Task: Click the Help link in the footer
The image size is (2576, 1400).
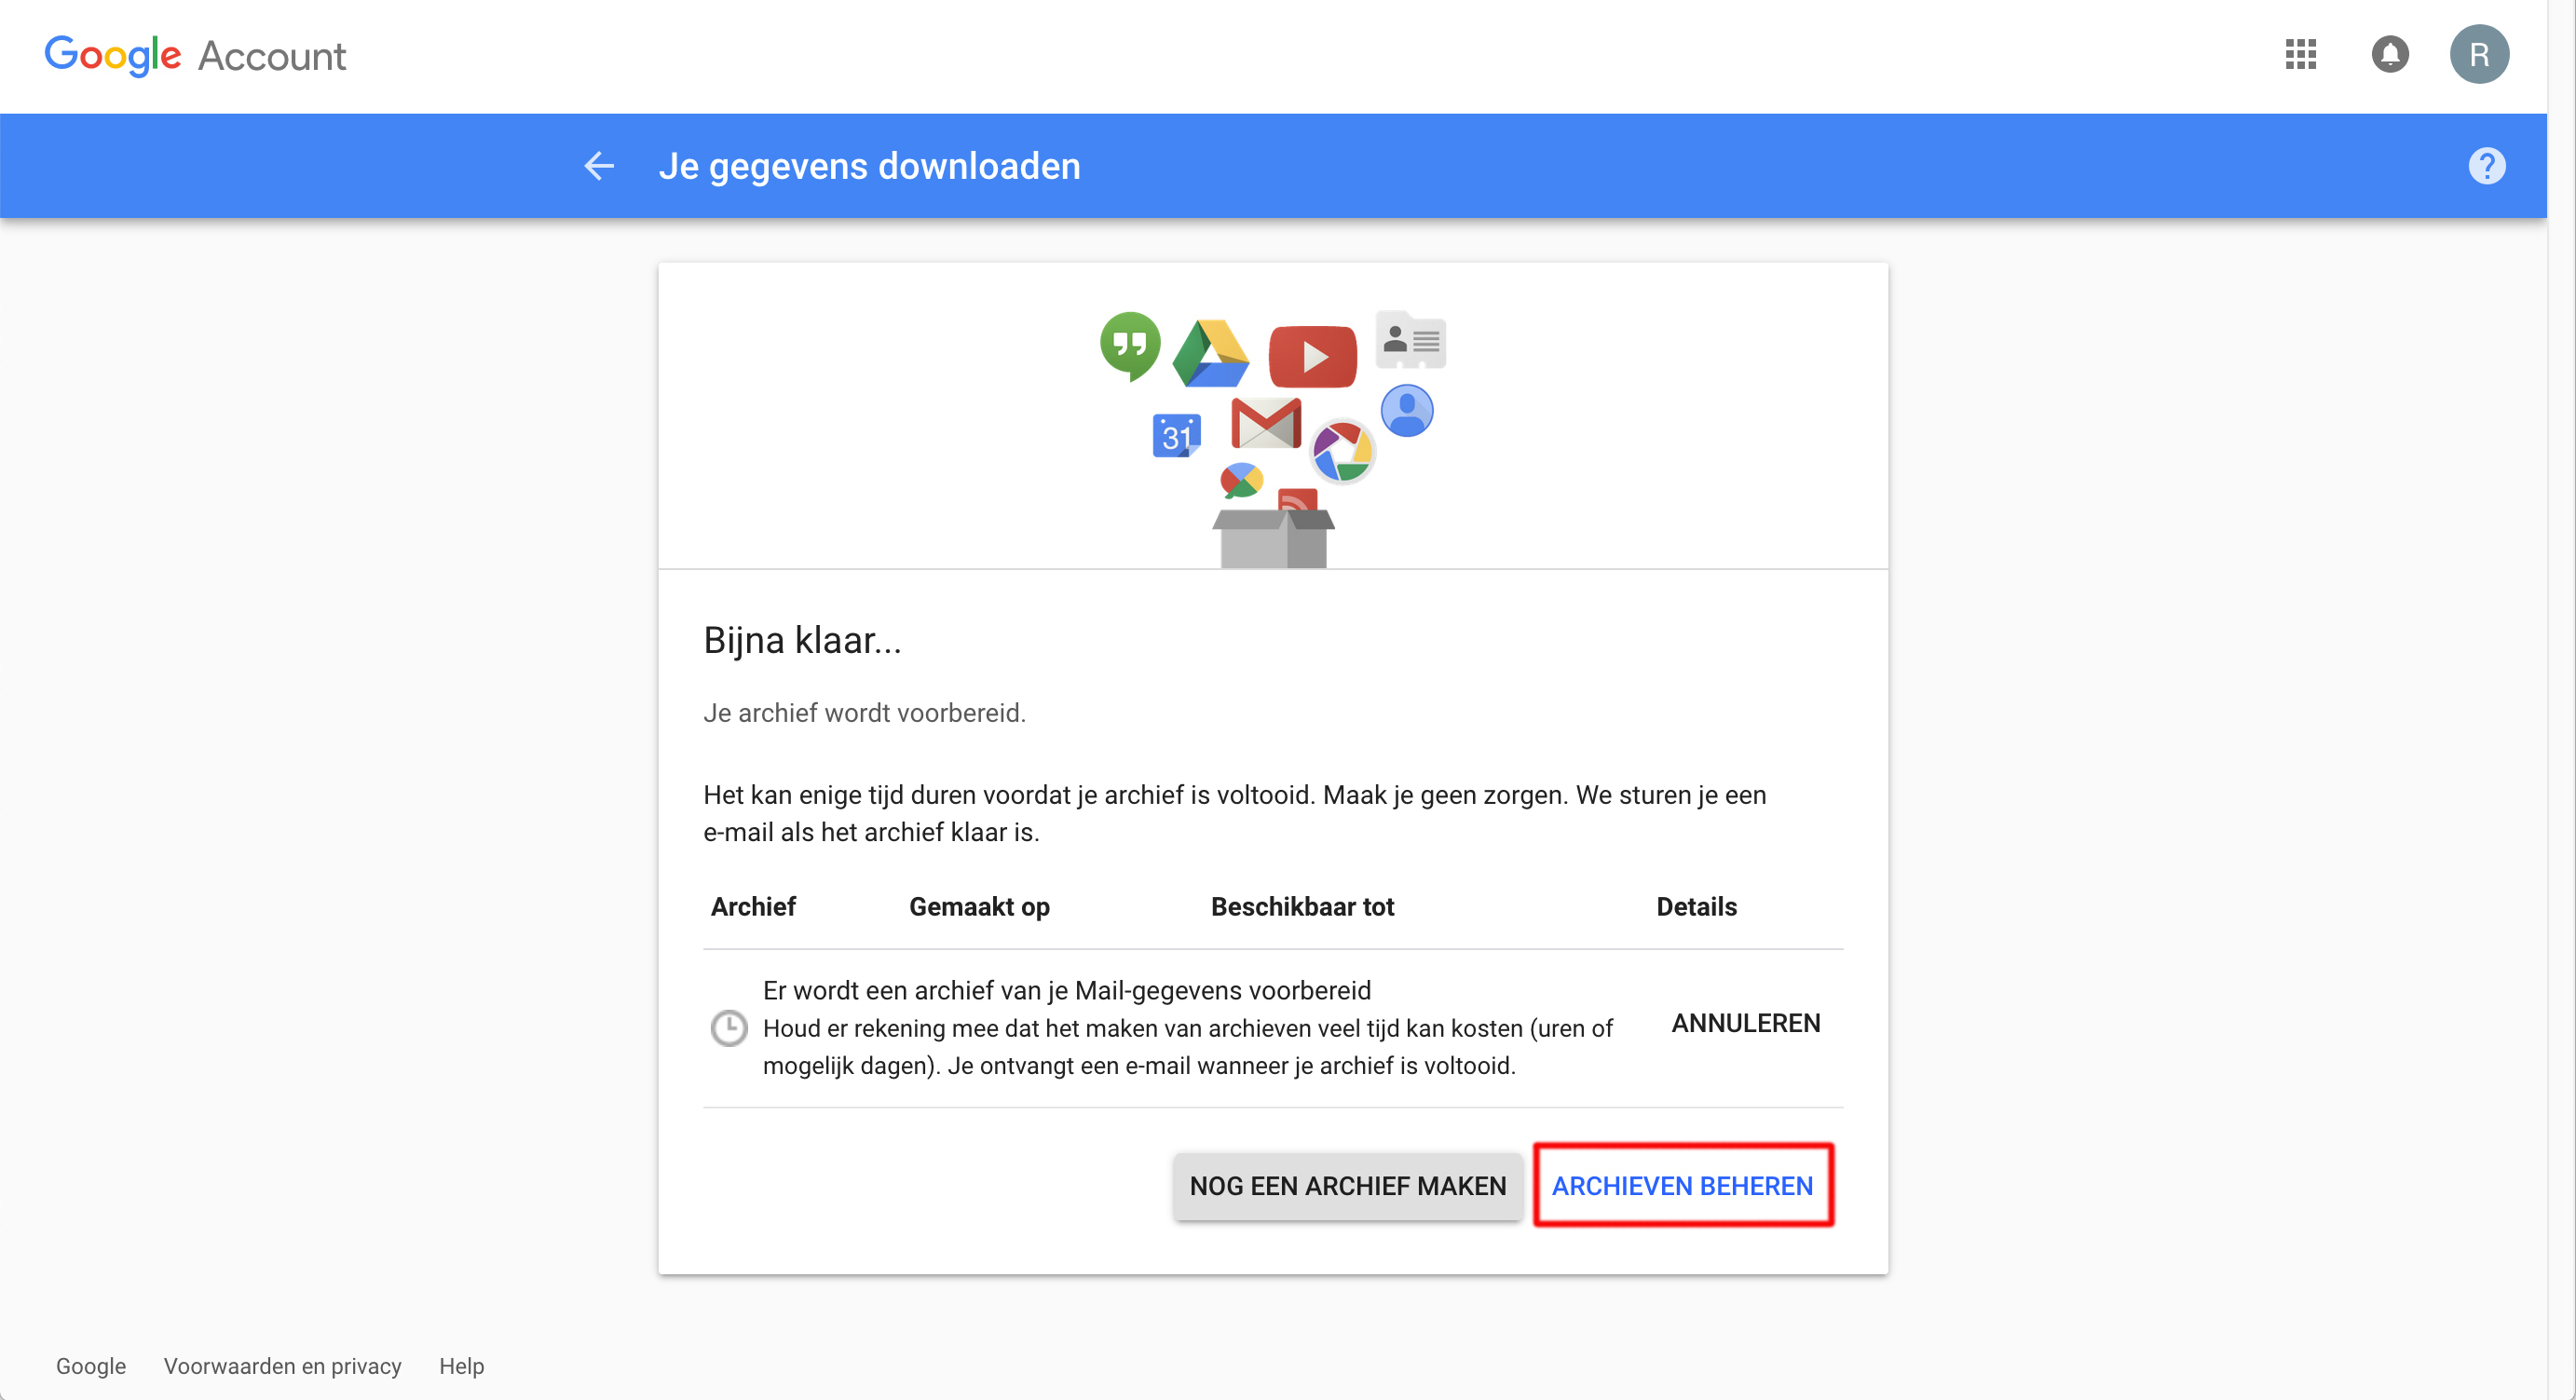Action: click(461, 1366)
